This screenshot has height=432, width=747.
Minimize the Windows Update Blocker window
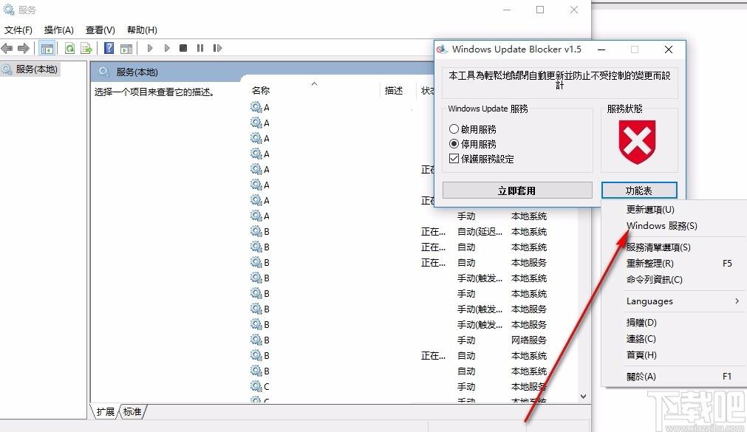tap(601, 49)
